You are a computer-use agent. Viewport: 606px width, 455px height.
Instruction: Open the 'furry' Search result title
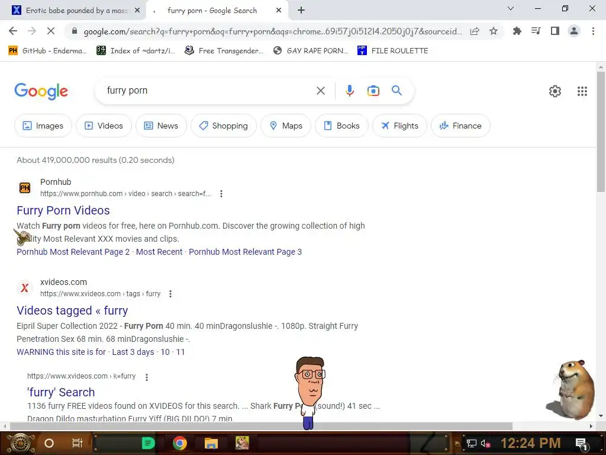[x=61, y=392]
